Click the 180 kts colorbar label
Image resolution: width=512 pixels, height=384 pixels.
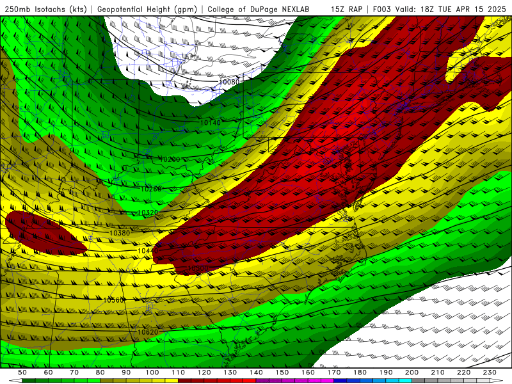tap(360, 372)
